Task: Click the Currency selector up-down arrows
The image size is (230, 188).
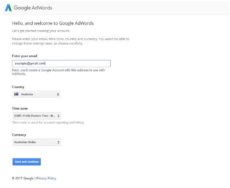Action: [59, 142]
